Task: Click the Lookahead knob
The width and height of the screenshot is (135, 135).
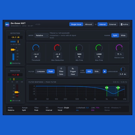Action: tap(123, 69)
